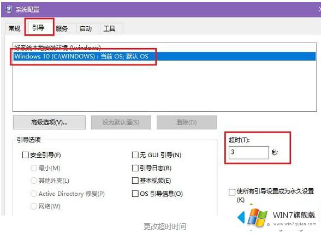
Task: Select the 好系统本地安装环境 boot entry
Action: click(x=165, y=47)
